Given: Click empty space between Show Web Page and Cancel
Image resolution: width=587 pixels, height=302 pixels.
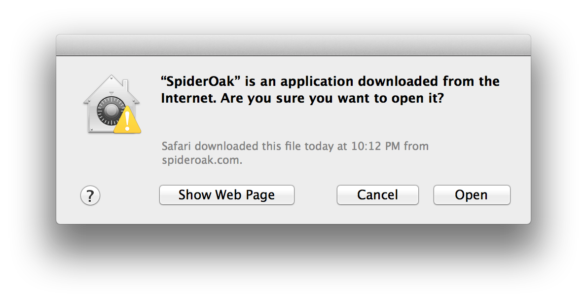Looking at the screenshot, I should [x=316, y=195].
